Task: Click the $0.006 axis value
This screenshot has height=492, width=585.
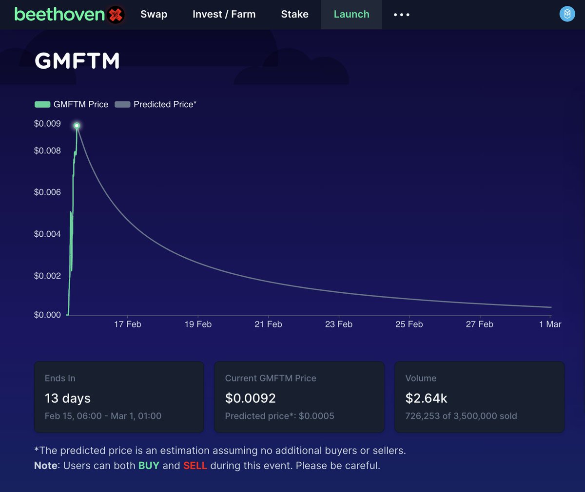Action: [x=47, y=192]
